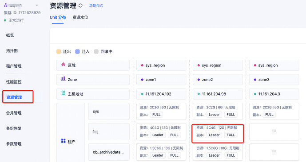306x162 pixels.
Task: Click the zone2 cell
Action: [218, 80]
